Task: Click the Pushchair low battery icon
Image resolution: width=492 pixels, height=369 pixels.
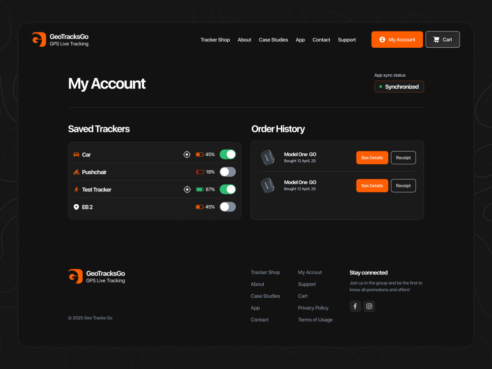Action: [200, 172]
